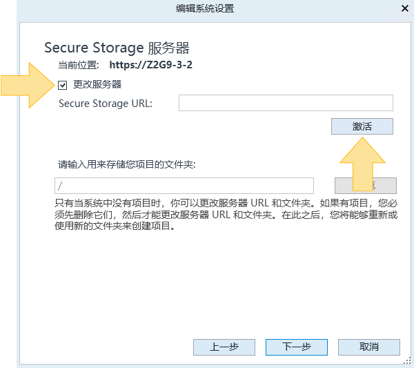Click the 编辑系统设置 title bar text
The width and height of the screenshot is (414, 368).
point(205,8)
